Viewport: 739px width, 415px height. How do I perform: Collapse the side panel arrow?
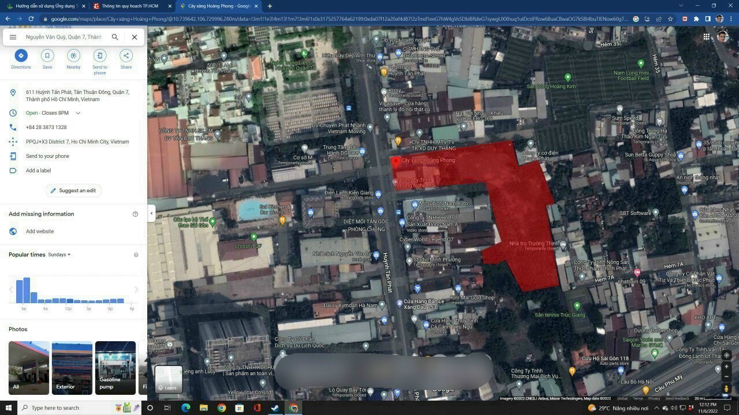point(151,213)
